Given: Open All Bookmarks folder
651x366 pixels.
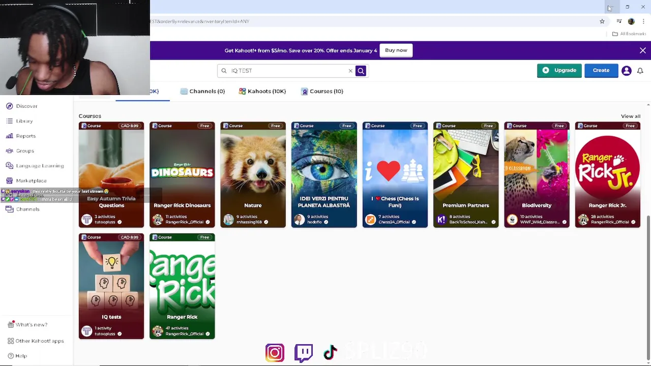Looking at the screenshot, I should click(x=629, y=34).
